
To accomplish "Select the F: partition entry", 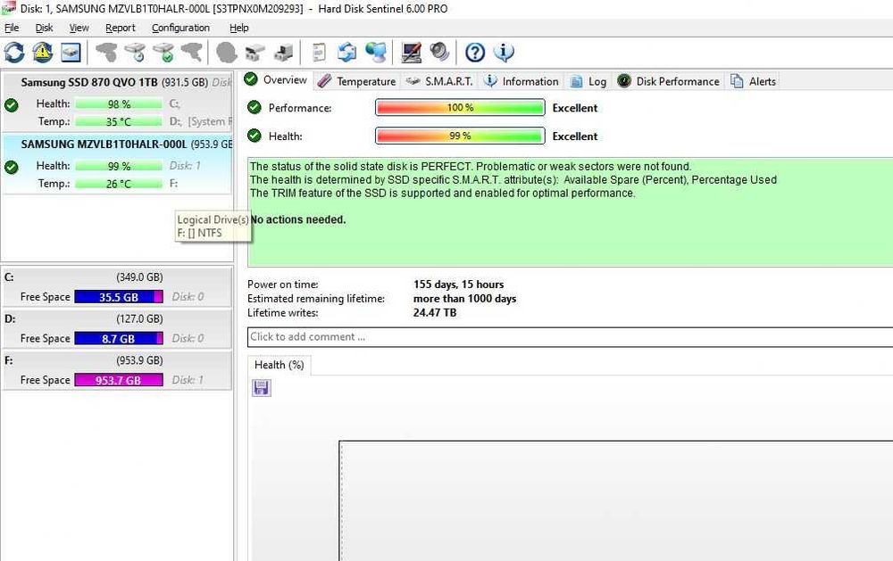I will coord(117,370).
